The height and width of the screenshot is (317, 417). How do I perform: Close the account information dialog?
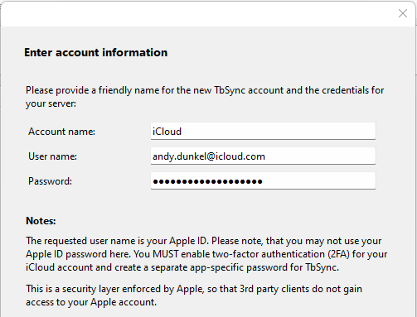[x=403, y=13]
